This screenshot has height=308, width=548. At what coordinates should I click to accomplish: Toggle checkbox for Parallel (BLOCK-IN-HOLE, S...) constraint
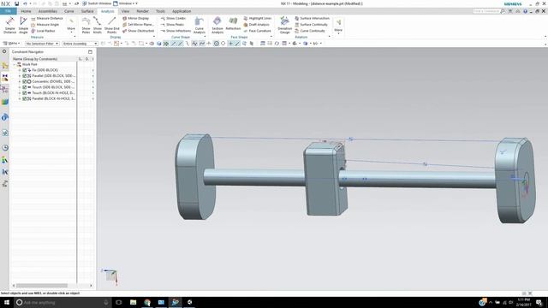25,99
